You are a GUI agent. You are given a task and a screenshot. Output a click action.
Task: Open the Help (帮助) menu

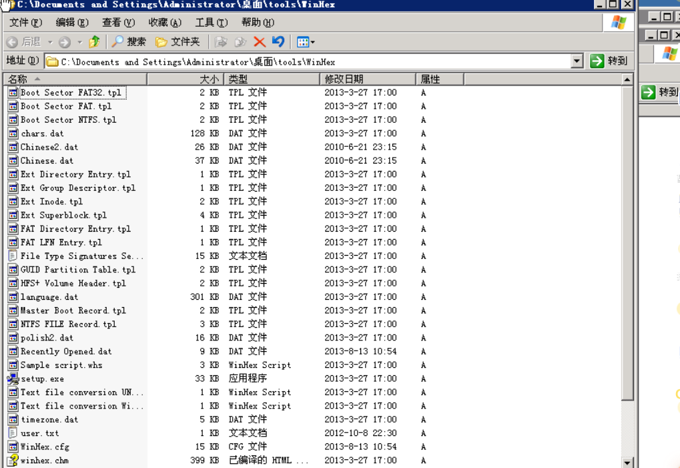pos(258,22)
